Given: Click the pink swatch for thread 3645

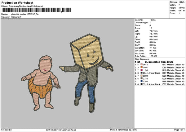Looking at the screenshot, I should coord(142,64).
